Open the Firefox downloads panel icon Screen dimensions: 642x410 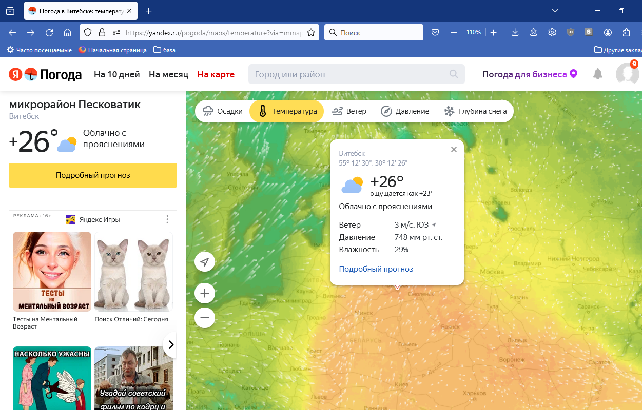coord(514,32)
